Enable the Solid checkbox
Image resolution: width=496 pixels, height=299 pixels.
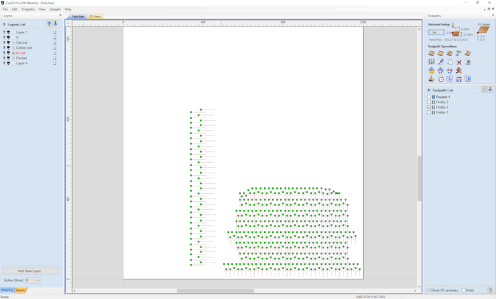pos(463,290)
